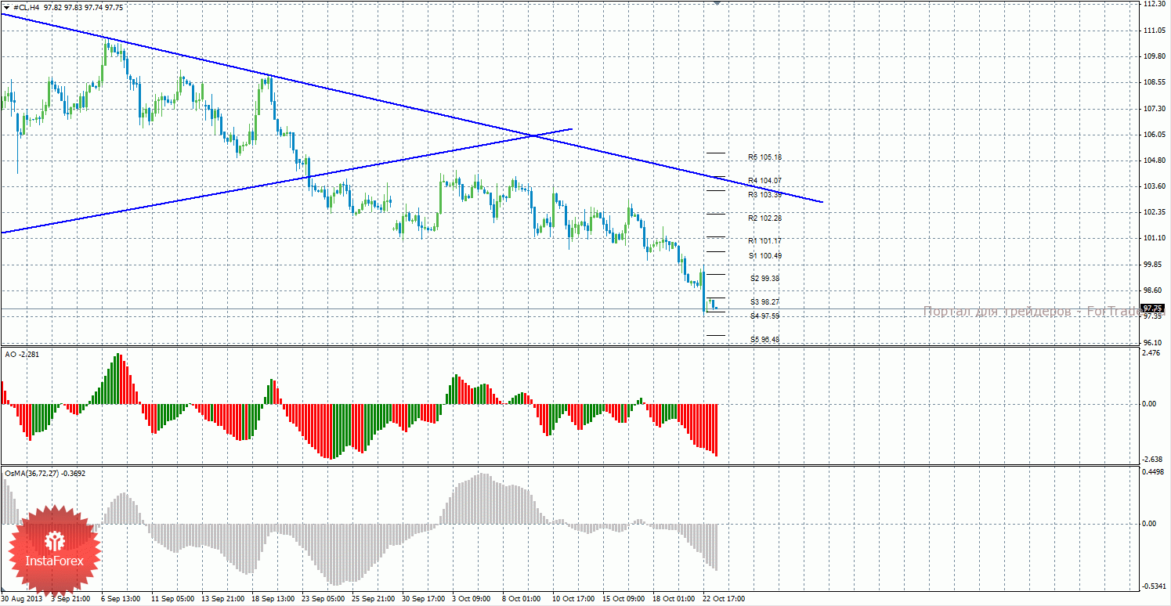This screenshot has width=1171, height=606.
Task: Click the -0.5341 value on OsMA scale
Action: click(x=1153, y=586)
